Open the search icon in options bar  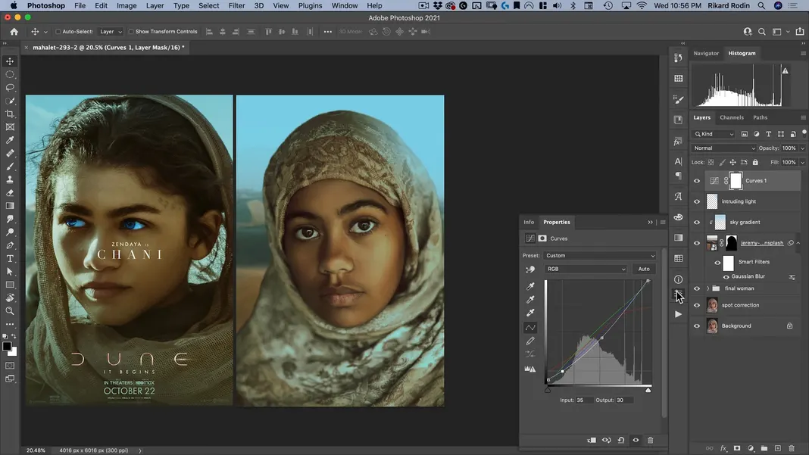761,32
